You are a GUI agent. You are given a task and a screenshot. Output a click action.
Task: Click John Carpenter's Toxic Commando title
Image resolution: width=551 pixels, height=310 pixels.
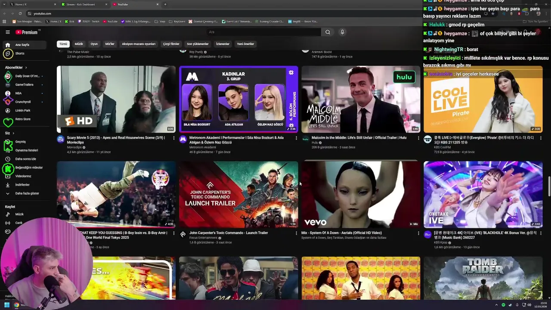[229, 233]
